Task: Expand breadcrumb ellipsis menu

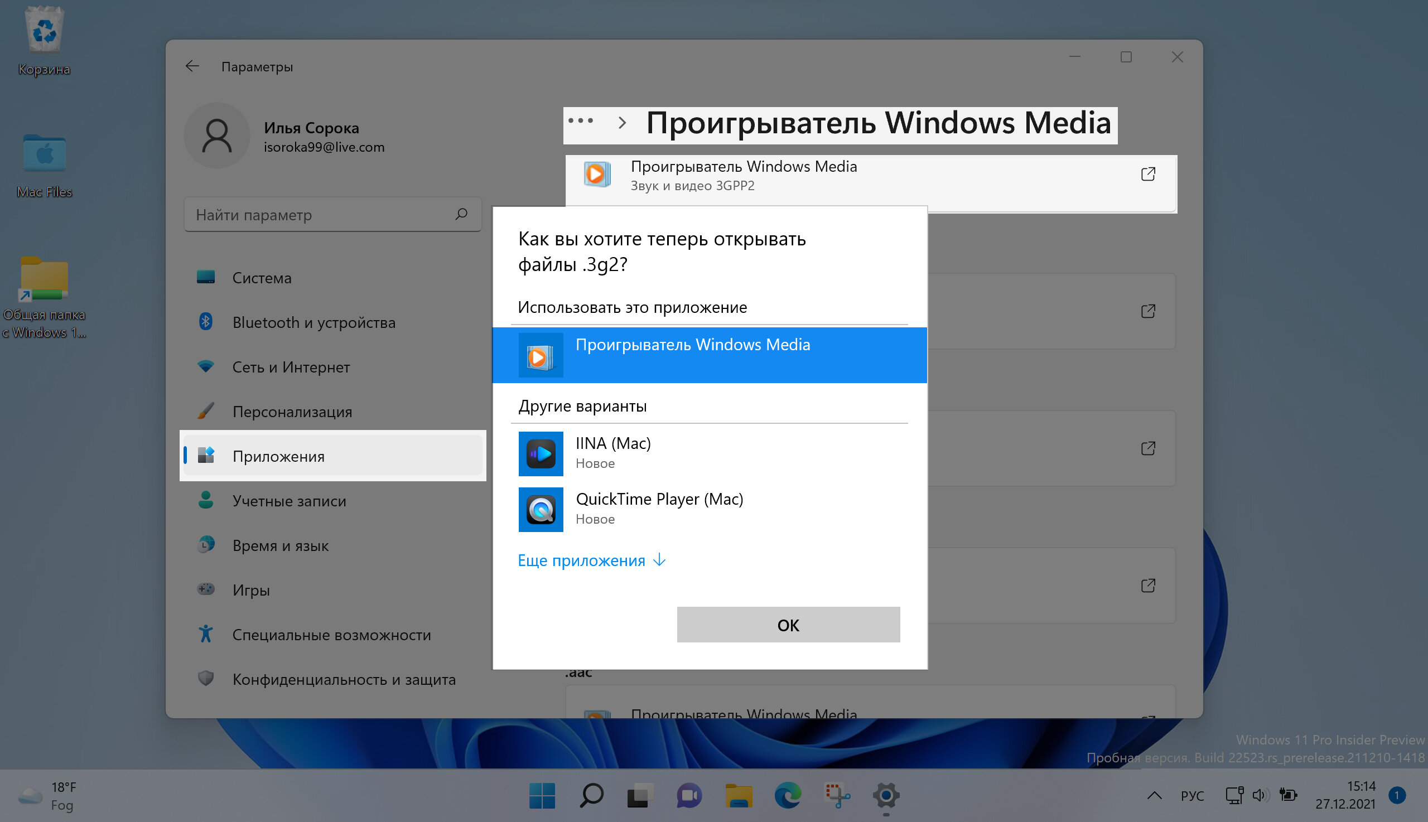Action: click(x=581, y=121)
